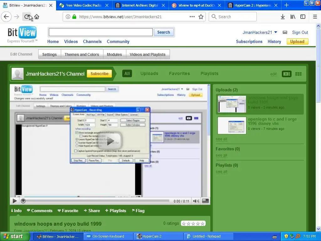
Task: Open channel Settings tab
Action: pyautogui.click(x=49, y=54)
